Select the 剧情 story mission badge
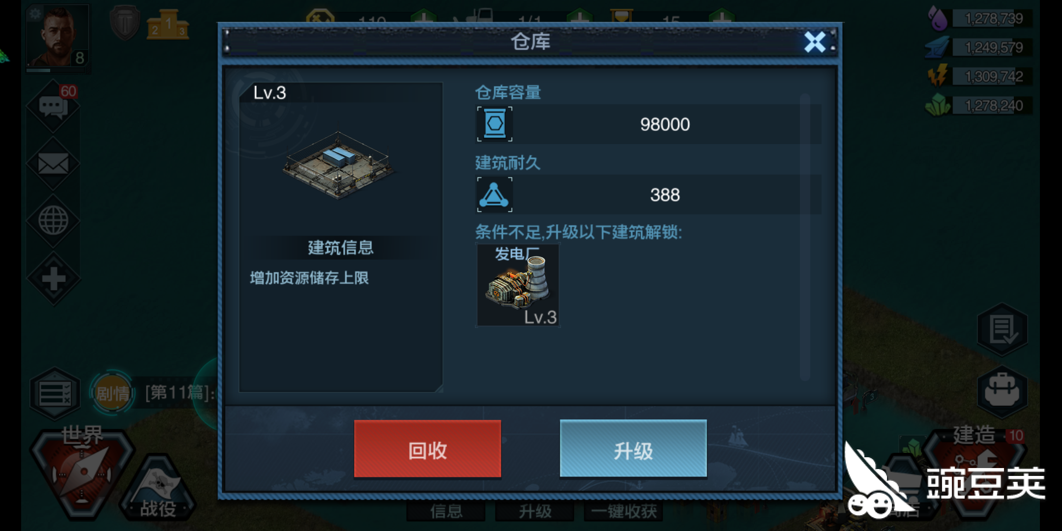Viewport: 1062px width, 531px height. (113, 393)
